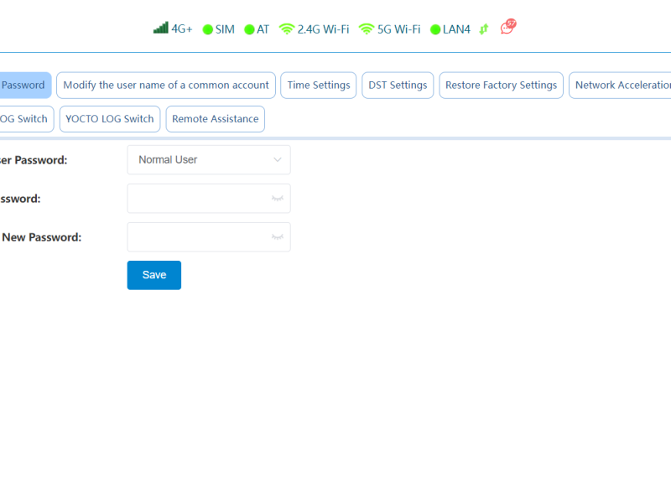Screen dimensions: 671x503
Task: Click the green AT status indicator
Action: click(x=249, y=29)
